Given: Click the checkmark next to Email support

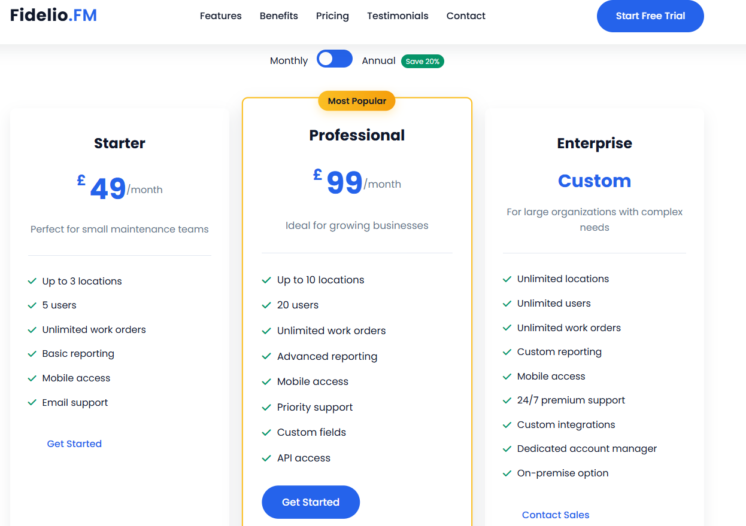Looking at the screenshot, I should 32,402.
